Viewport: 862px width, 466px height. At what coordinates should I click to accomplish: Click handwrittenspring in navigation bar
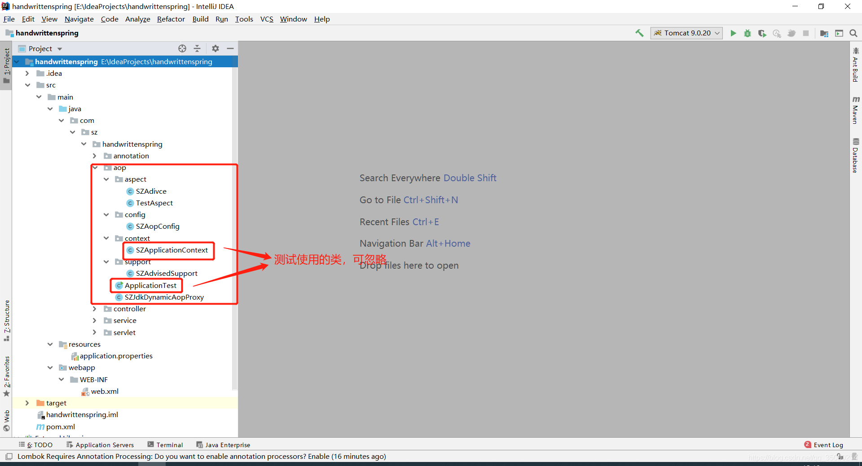point(42,33)
